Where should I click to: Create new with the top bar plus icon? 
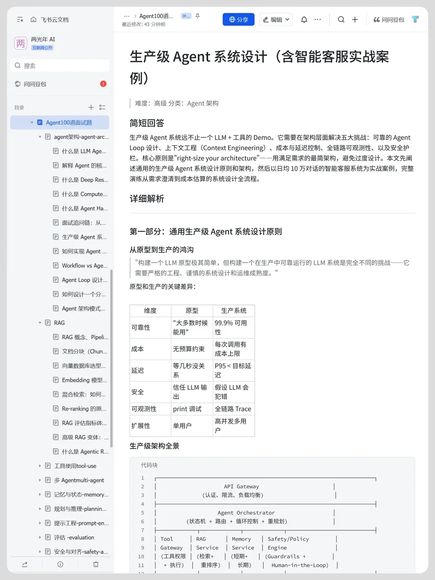point(355,19)
